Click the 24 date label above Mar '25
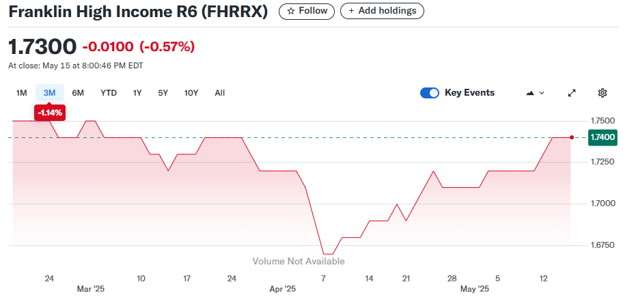Image resolution: width=634 pixels, height=302 pixels. click(x=49, y=279)
